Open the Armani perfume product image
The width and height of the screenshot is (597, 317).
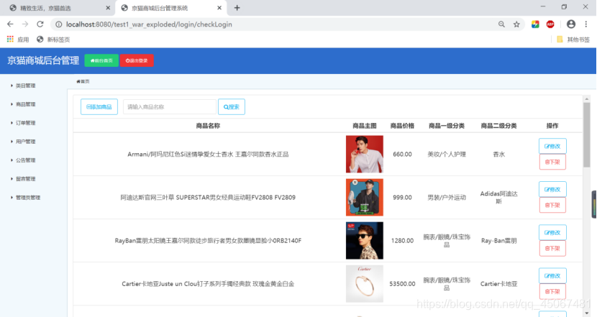click(365, 154)
